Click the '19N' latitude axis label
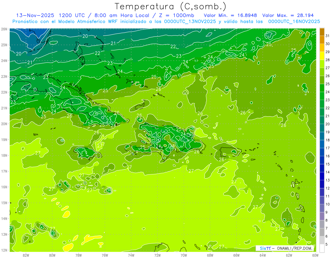The image size is (335, 259). [4, 140]
